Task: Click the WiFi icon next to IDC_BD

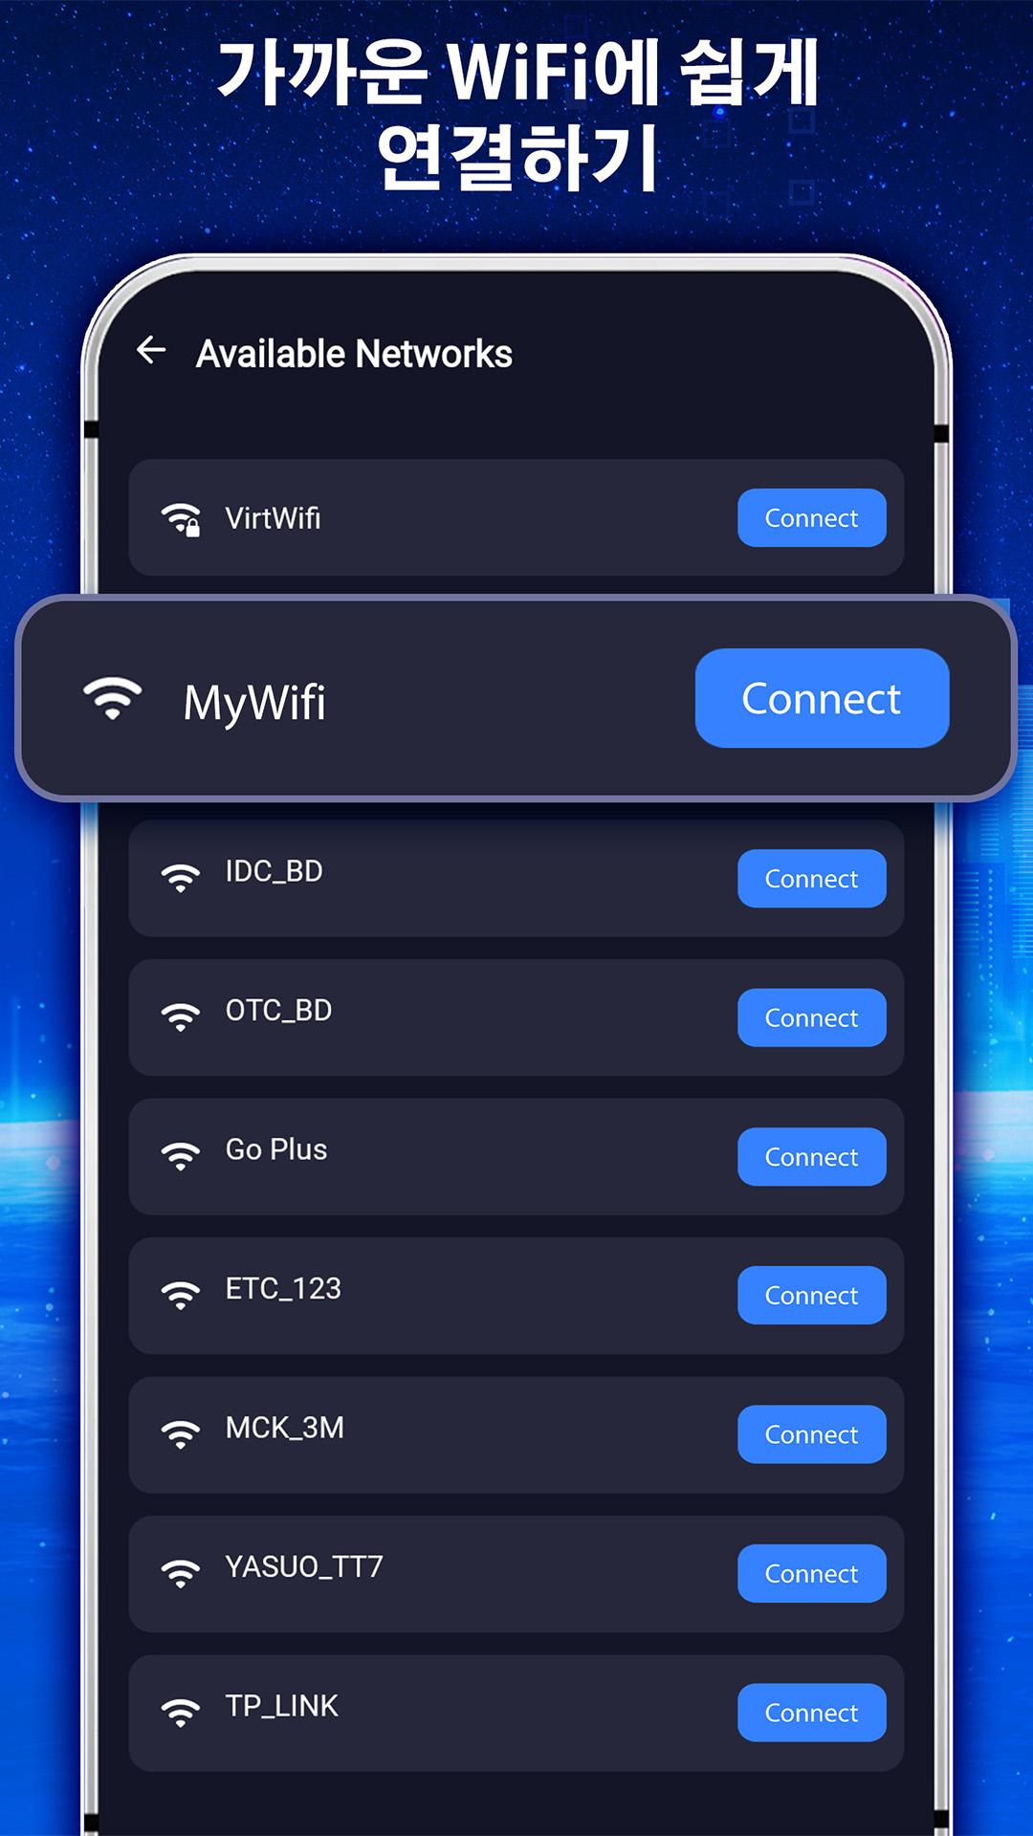Action: 181,878
